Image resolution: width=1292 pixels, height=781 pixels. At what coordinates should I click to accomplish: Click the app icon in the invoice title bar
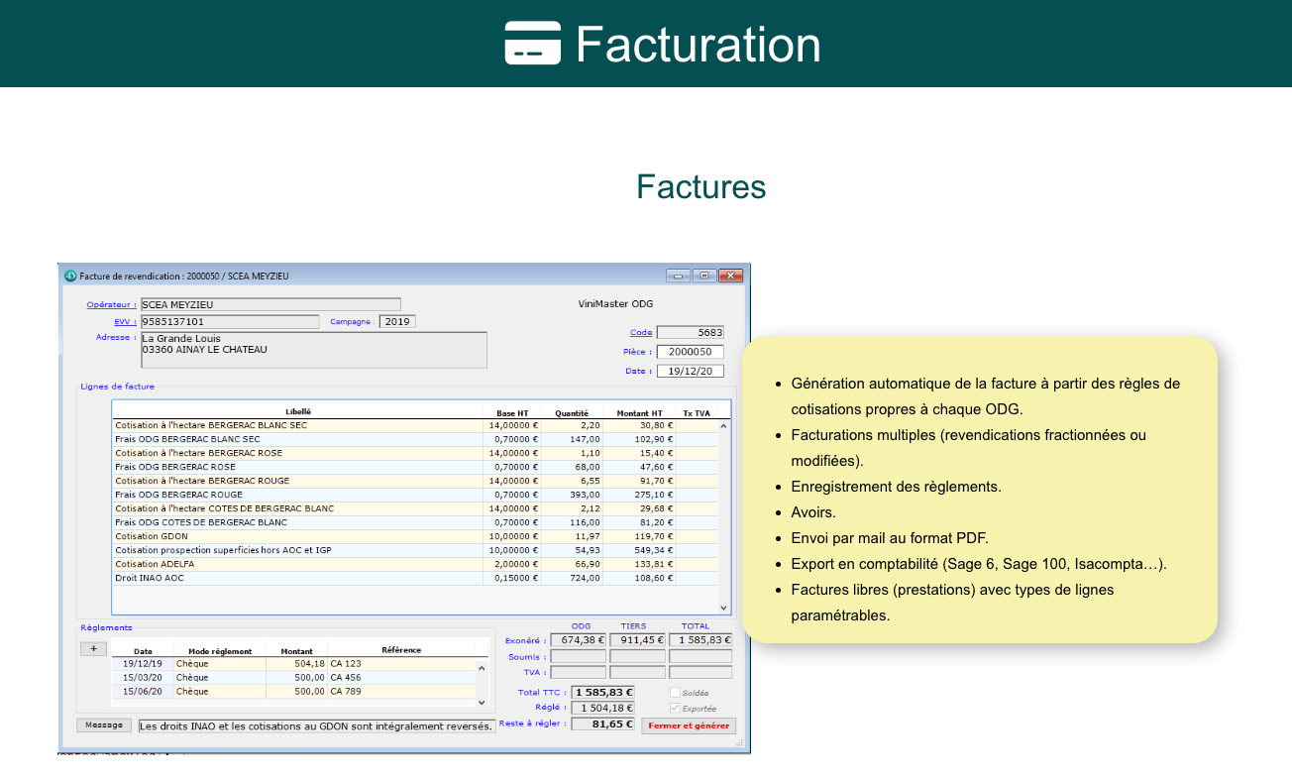(x=70, y=276)
